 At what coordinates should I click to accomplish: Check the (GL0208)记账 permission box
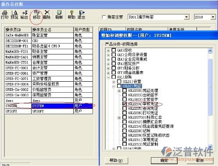tap(125, 130)
